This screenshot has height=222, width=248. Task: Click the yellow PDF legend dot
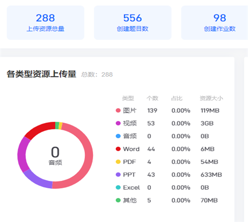pyautogui.click(x=118, y=162)
